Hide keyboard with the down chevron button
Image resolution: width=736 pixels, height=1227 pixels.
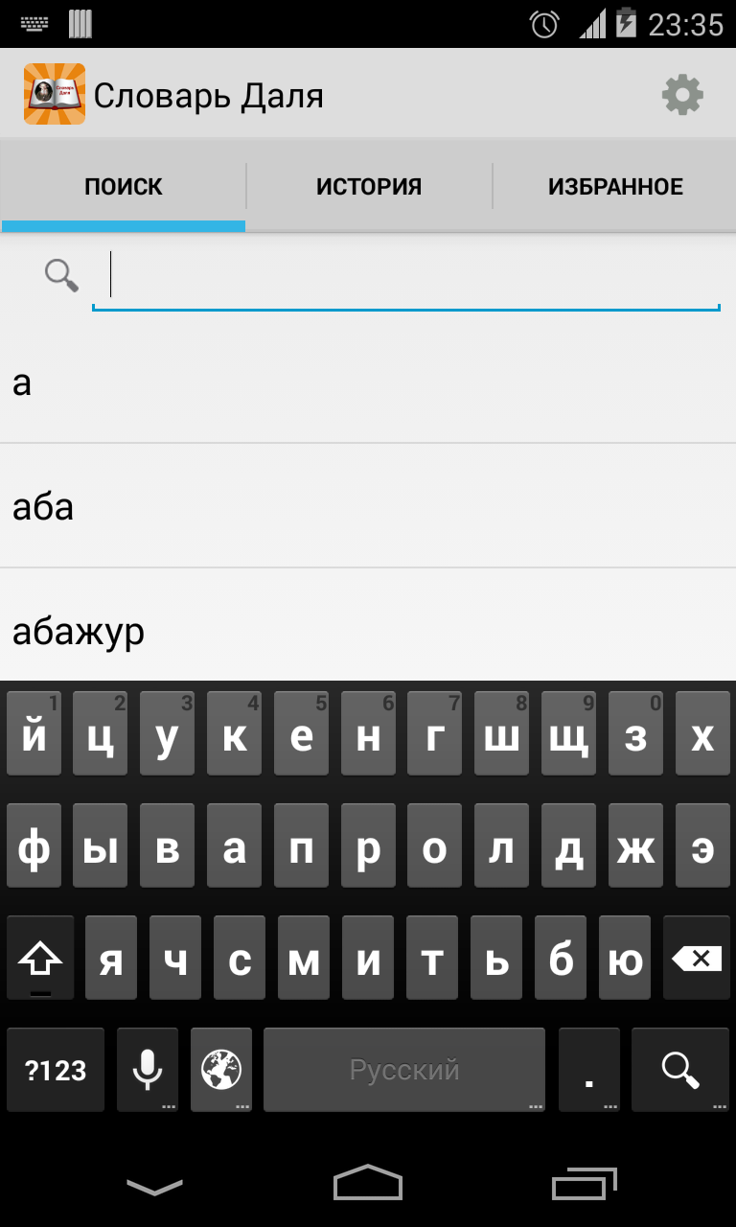point(154,1187)
